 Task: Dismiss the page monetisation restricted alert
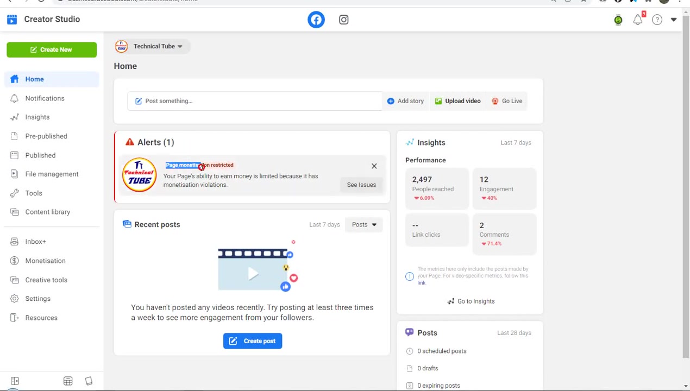(374, 166)
